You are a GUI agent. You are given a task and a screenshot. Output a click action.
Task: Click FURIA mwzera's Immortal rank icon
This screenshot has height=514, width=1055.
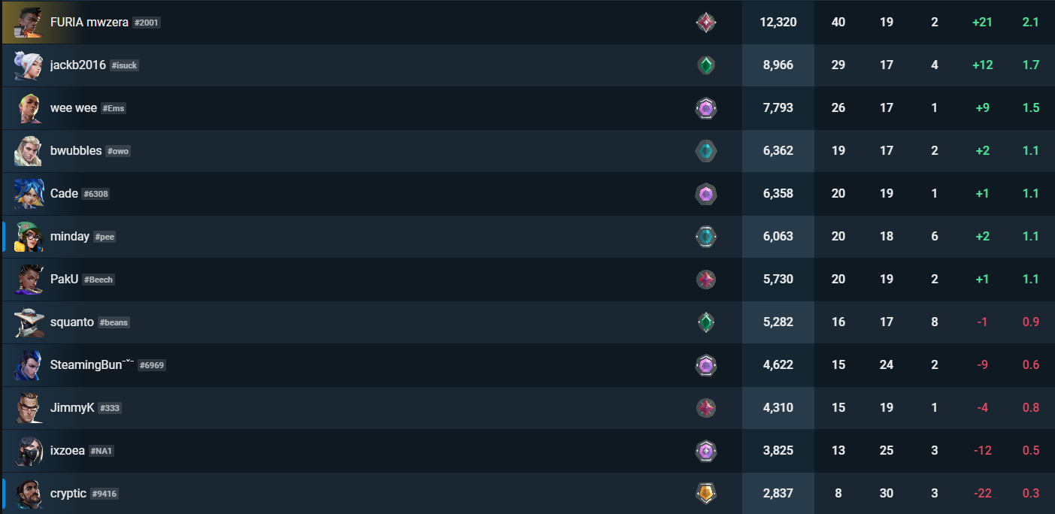[x=705, y=23]
